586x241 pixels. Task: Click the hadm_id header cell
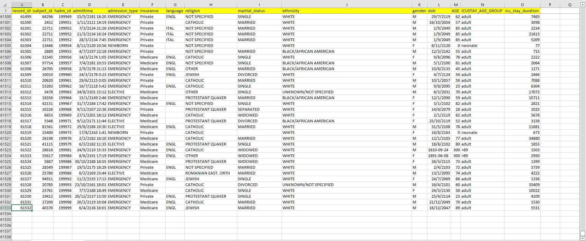[63, 11]
